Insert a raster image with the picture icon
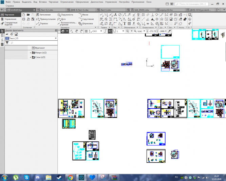226x181 pixels. point(171,19)
